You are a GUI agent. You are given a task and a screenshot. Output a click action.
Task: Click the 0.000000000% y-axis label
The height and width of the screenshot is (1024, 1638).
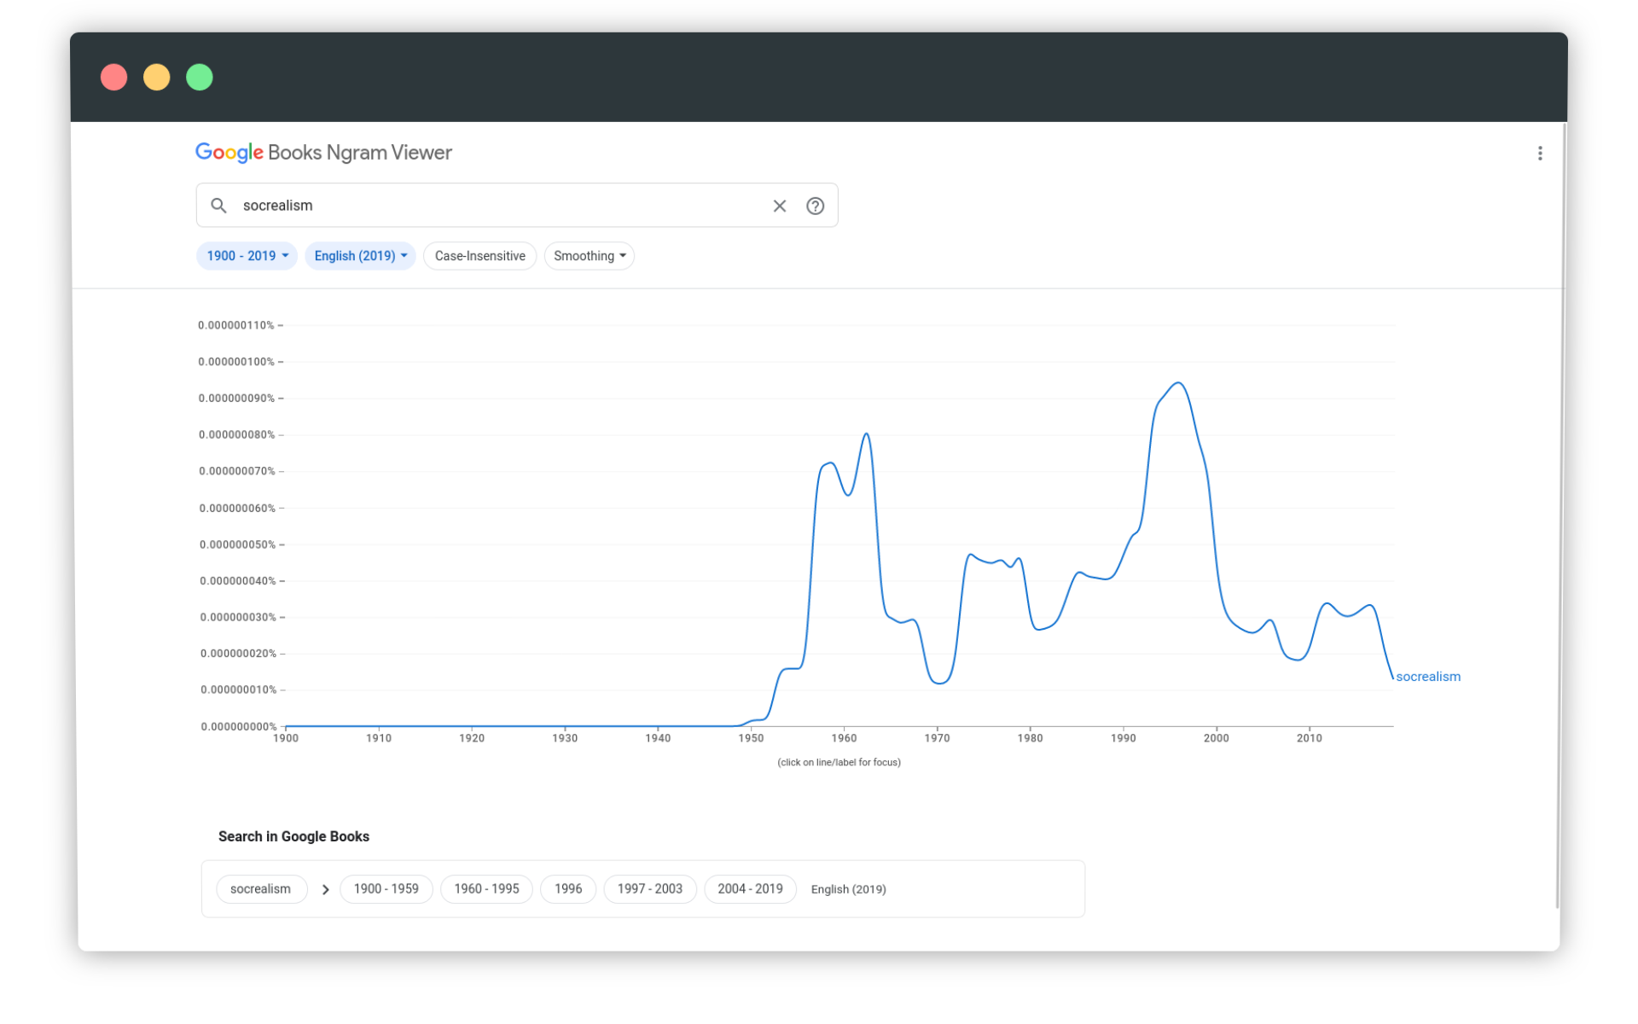(239, 727)
